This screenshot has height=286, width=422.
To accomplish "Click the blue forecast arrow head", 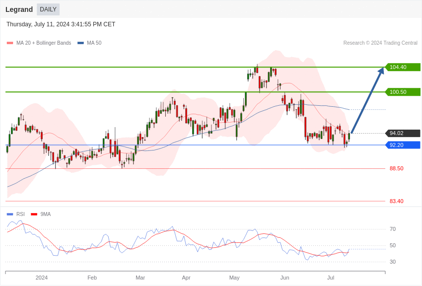I will [x=381, y=71].
